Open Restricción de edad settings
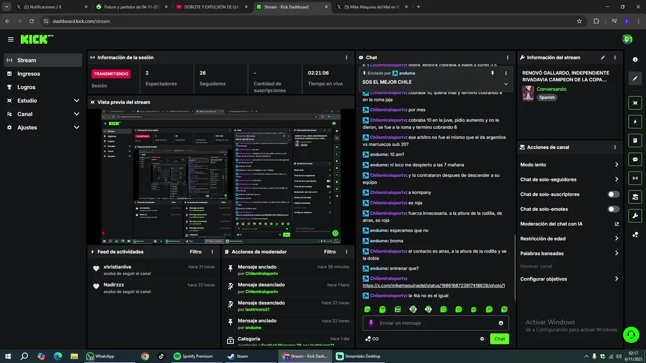This screenshot has width=646, height=363. [570, 238]
